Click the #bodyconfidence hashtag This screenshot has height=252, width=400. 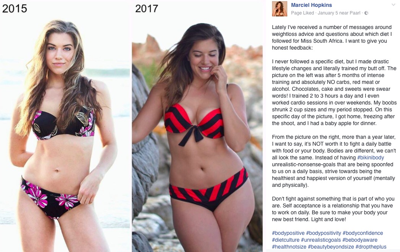pos(363,233)
